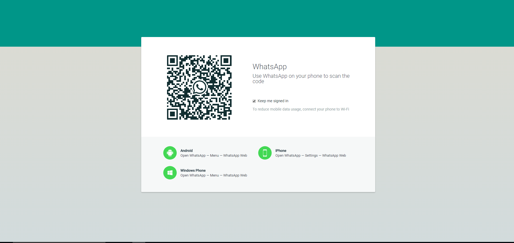The image size is (514, 243).
Task: Click iPhone's "Open WhatsApp — Settings" instruction
Action: pyautogui.click(x=311, y=156)
